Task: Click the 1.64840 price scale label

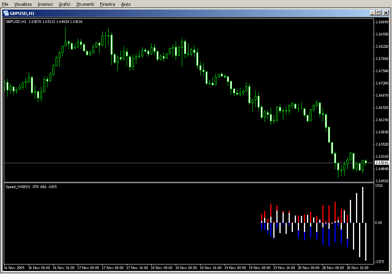Action: tap(382, 169)
